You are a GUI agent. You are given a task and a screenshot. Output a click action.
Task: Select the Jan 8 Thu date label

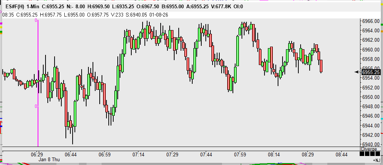(x=49, y=160)
